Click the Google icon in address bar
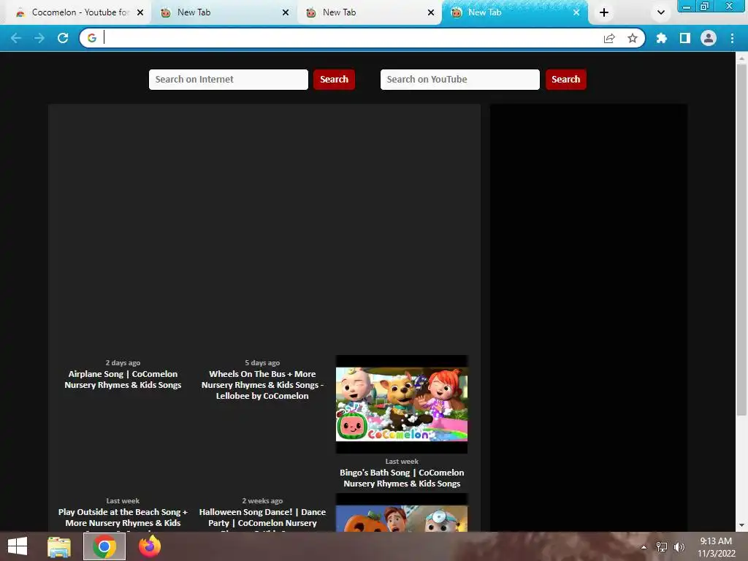Viewport: 748px width, 561px height. [92, 38]
